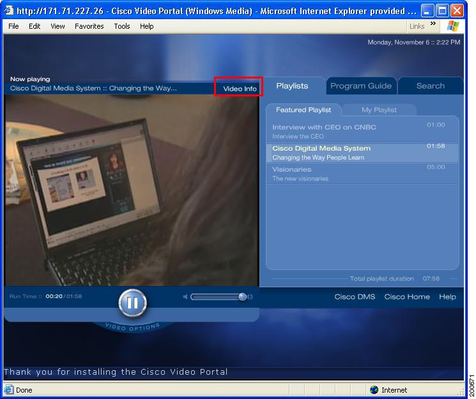Open the View menu
This screenshot has height=399, width=476.
point(58,26)
